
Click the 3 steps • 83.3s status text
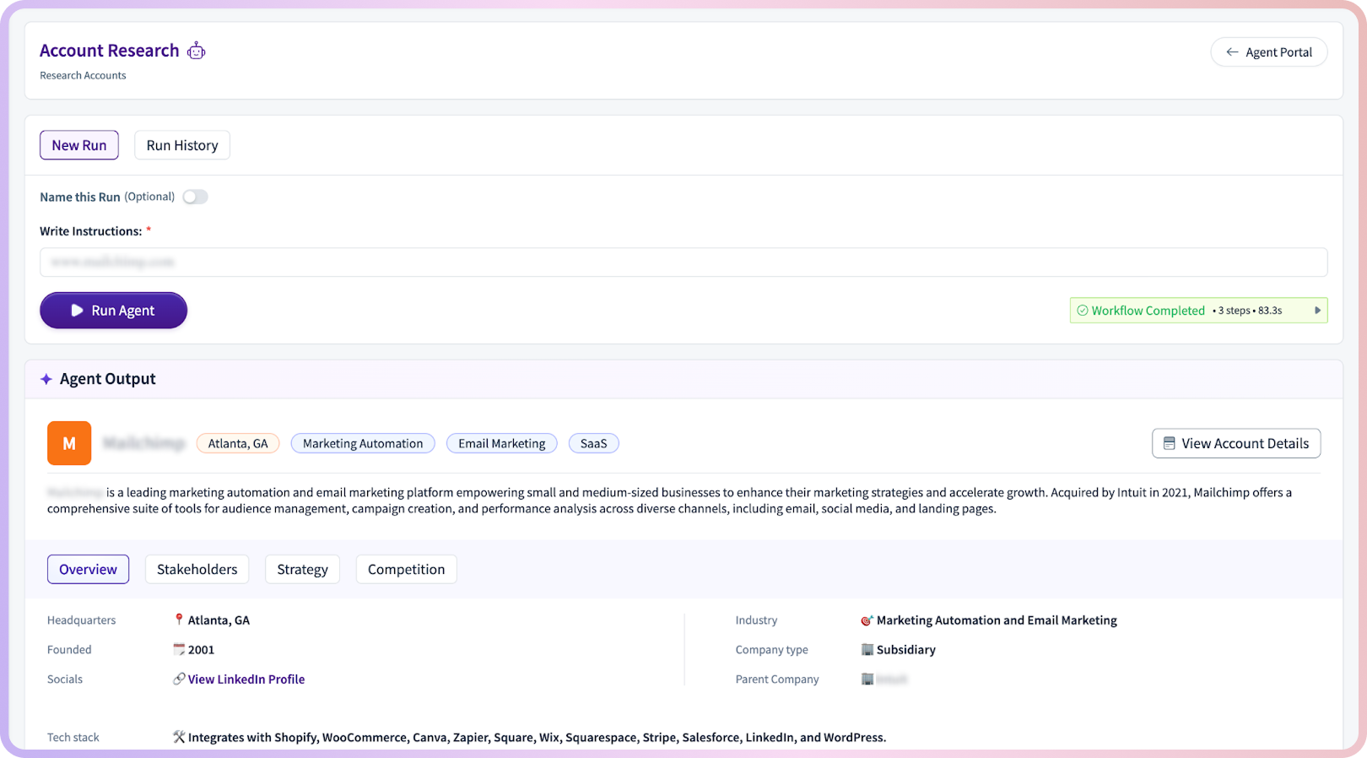(1247, 311)
